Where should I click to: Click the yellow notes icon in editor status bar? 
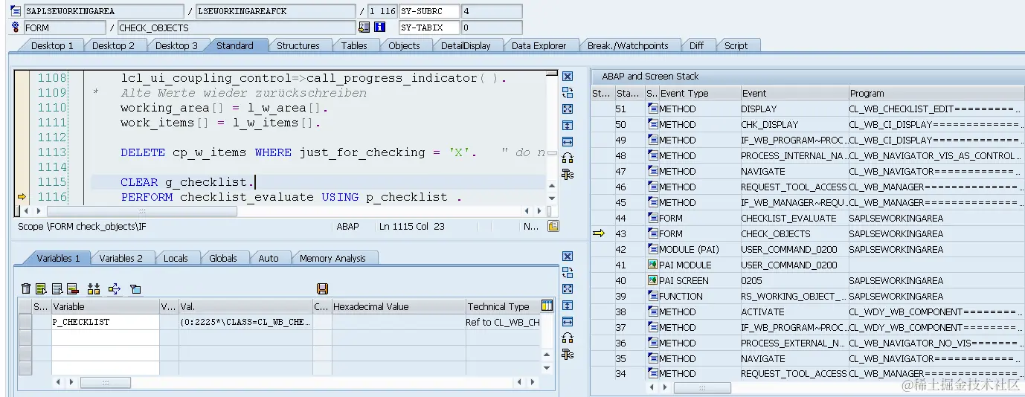[x=552, y=226]
